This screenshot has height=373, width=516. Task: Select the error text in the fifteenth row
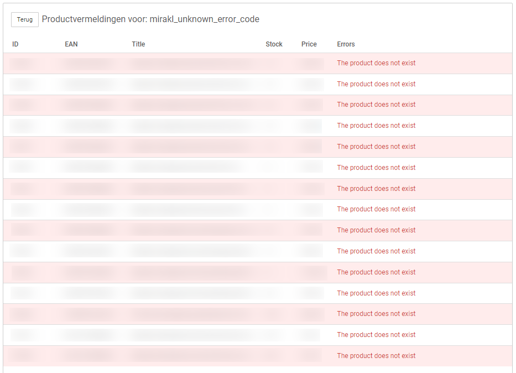pos(376,356)
